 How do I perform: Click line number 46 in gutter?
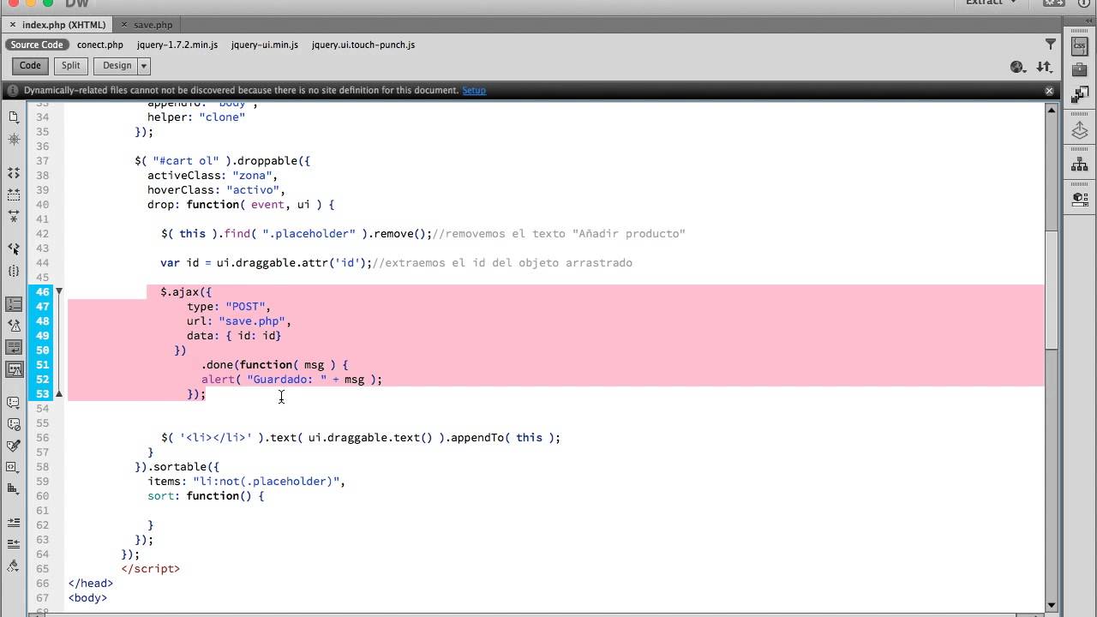tap(42, 292)
